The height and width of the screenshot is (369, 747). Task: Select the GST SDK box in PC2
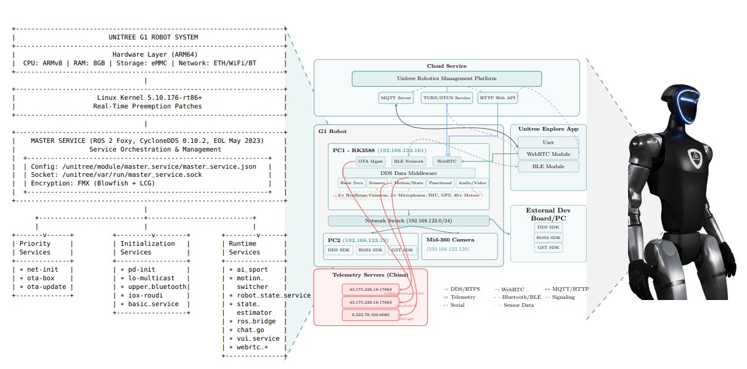[403, 249]
